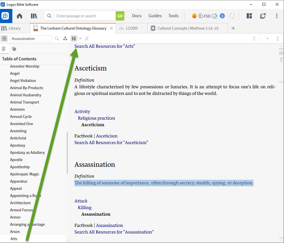Click the 'Asceticism' heading
Viewport: 284px width, 243px height.
pyautogui.click(x=90, y=68)
